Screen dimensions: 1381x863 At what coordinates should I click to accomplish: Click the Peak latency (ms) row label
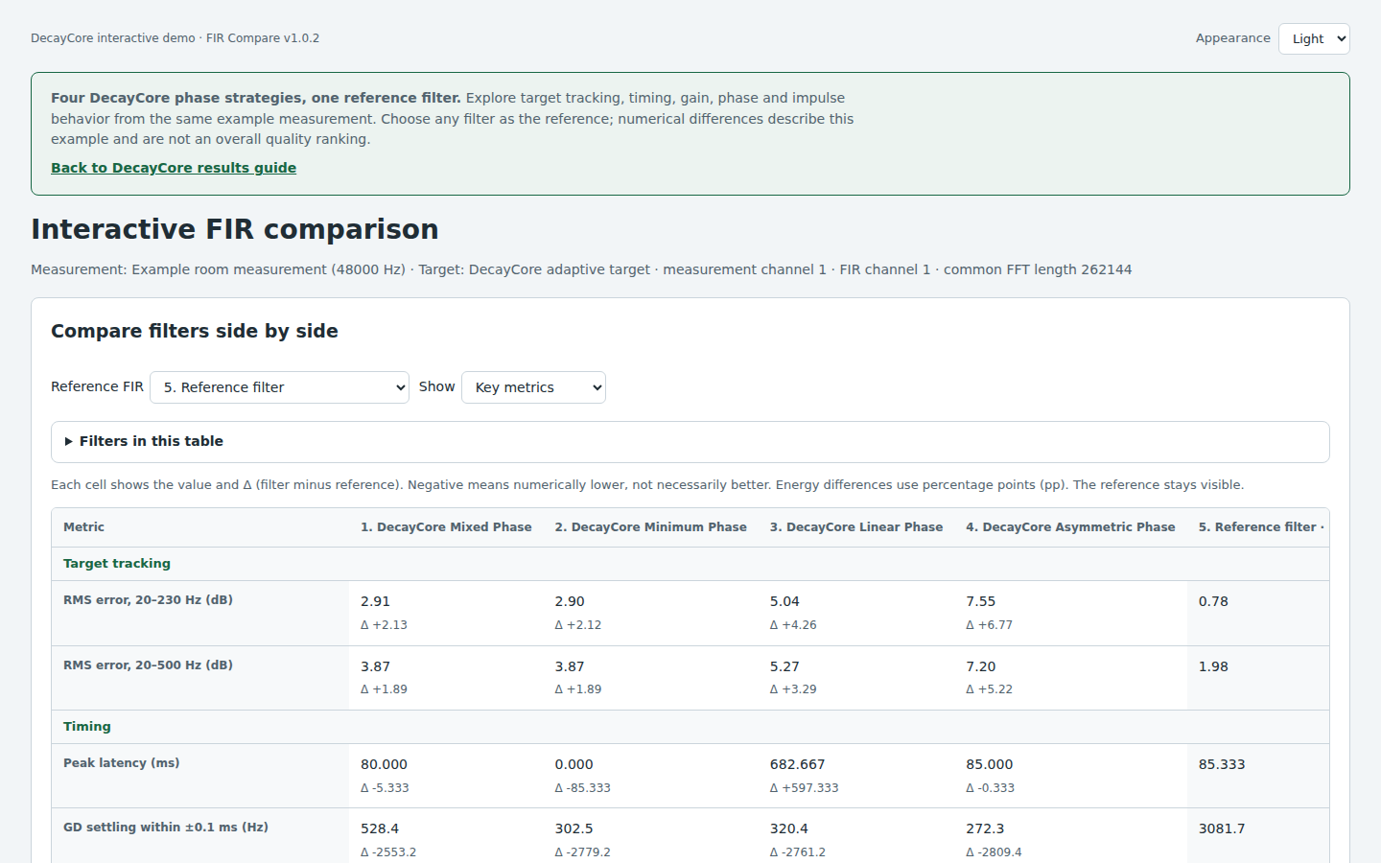pos(122,763)
